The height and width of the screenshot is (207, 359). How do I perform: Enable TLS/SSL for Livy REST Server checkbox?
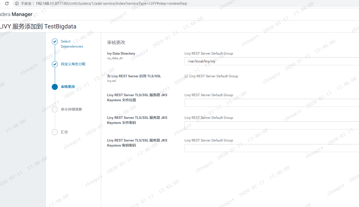(186, 76)
